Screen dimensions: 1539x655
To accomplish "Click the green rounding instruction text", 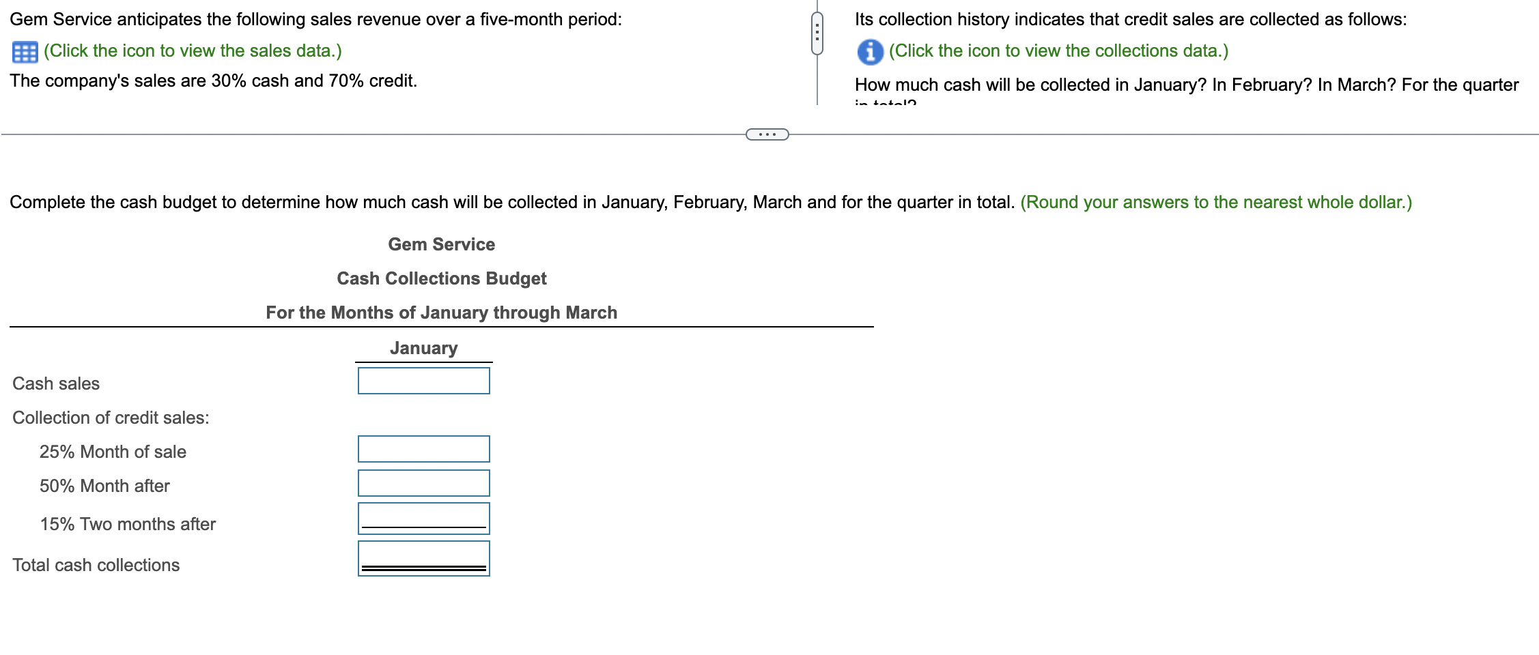I will point(1215,202).
